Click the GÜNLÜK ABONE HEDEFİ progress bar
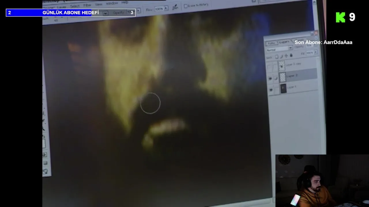The image size is (369, 207). (x=71, y=13)
